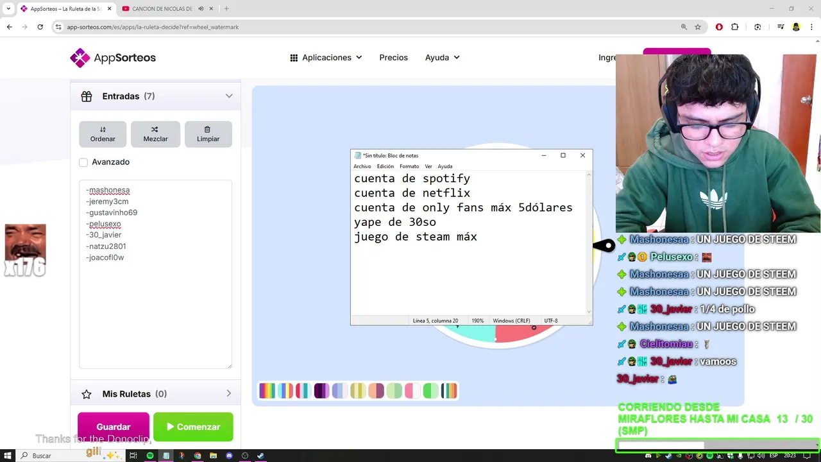Click the address bar URL
This screenshot has height=462, width=821.
click(153, 27)
